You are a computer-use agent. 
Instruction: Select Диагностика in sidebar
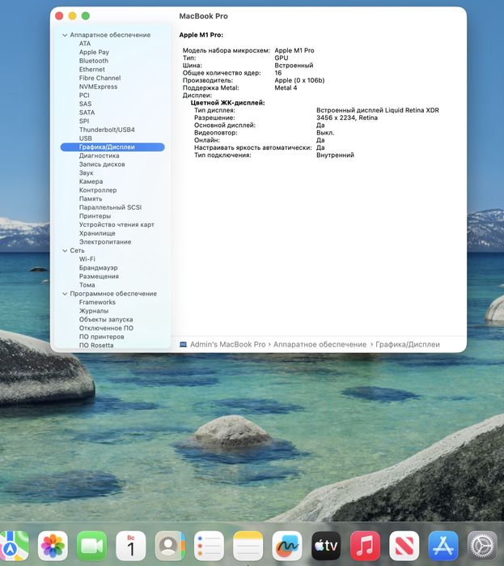pos(100,155)
